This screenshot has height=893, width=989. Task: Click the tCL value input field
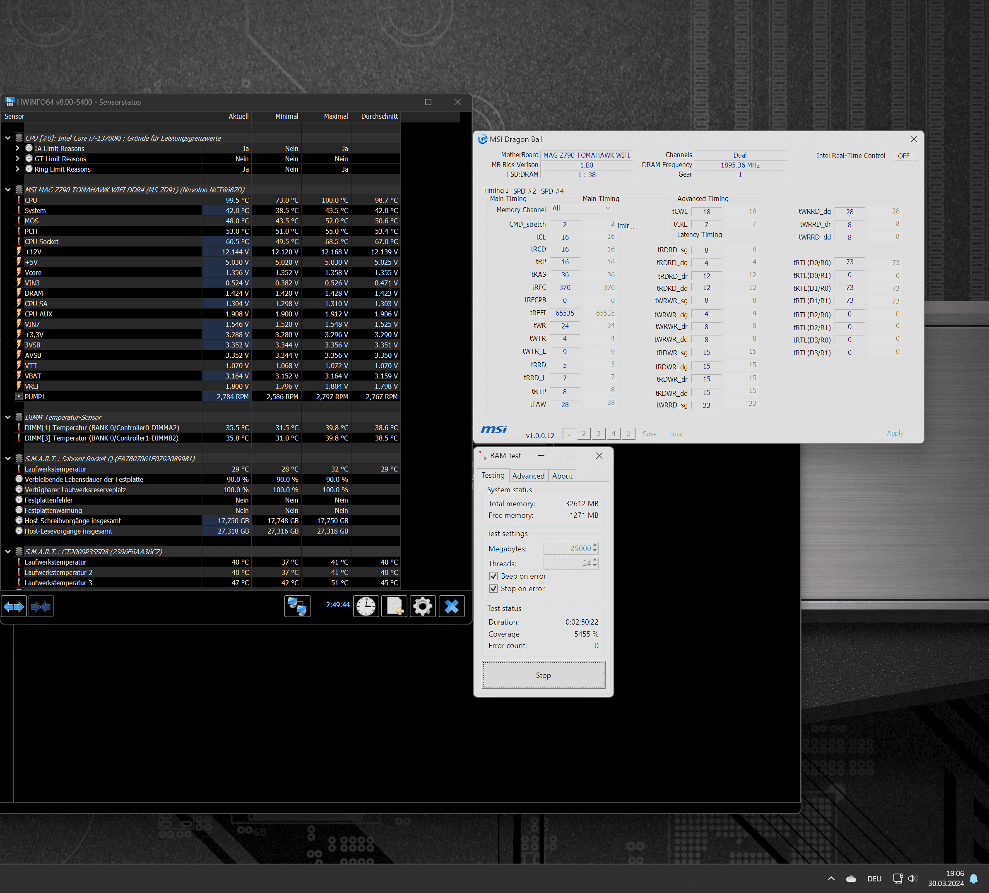coord(565,237)
